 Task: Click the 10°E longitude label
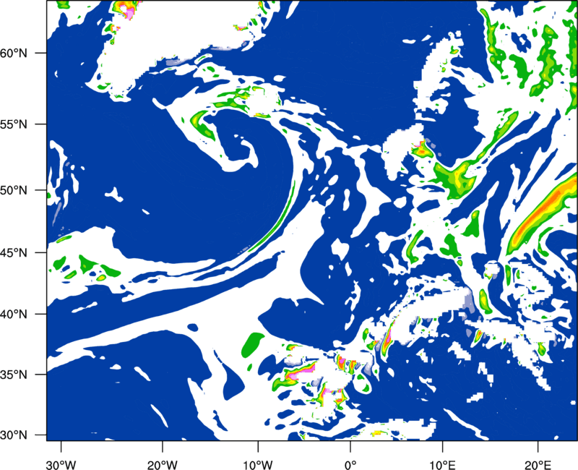point(442,465)
